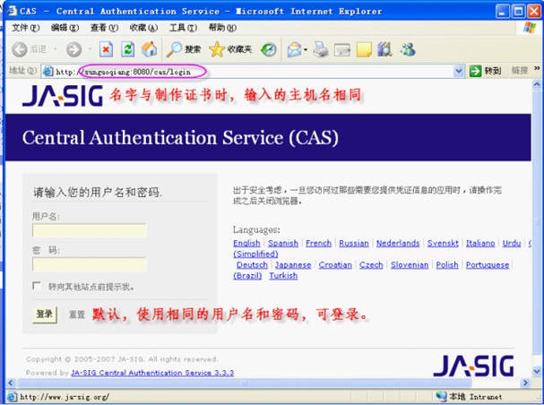The width and height of the screenshot is (544, 405).
Task: Open the Mail button dropdown arrow
Action: click(306, 50)
